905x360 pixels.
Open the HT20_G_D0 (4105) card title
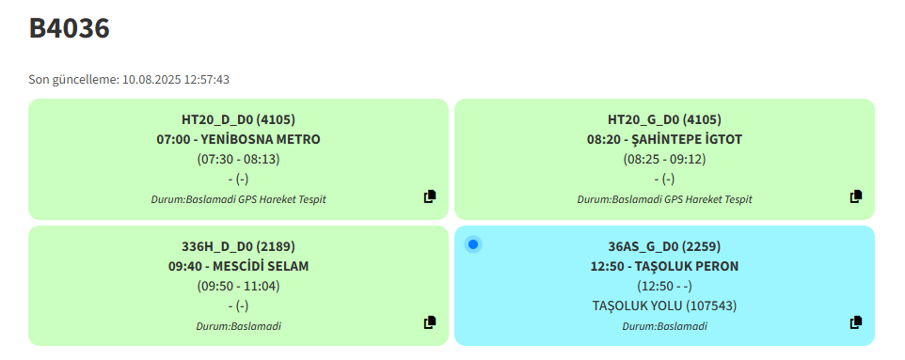[664, 120]
